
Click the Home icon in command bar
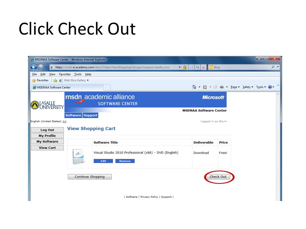pyautogui.click(x=194, y=87)
